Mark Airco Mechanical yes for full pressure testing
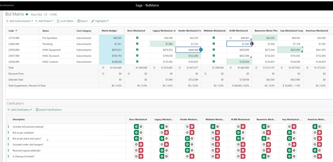 136,127
